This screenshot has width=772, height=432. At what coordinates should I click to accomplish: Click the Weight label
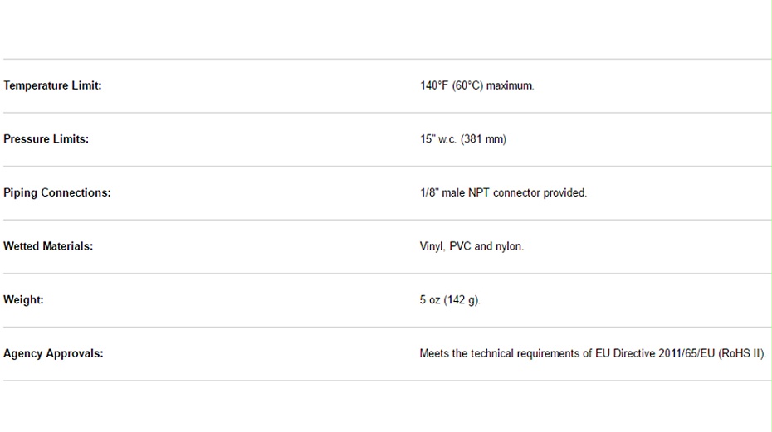coord(23,300)
